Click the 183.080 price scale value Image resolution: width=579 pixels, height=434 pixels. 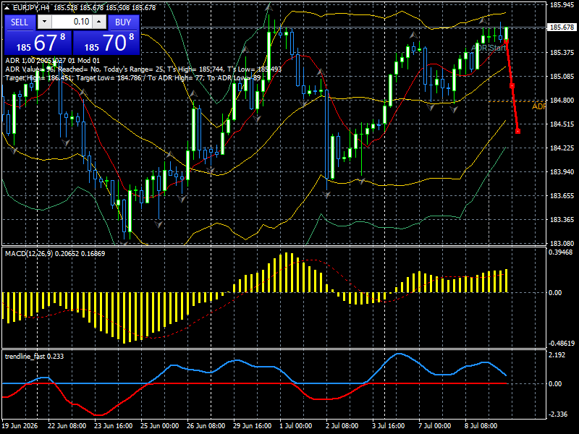pyautogui.click(x=562, y=243)
